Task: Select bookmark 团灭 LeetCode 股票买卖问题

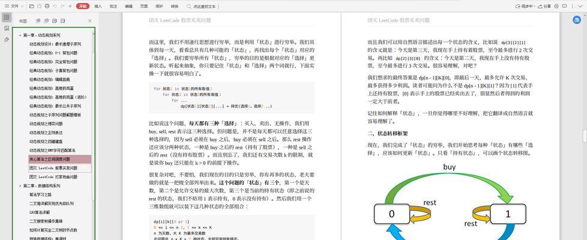Action: click(60, 168)
